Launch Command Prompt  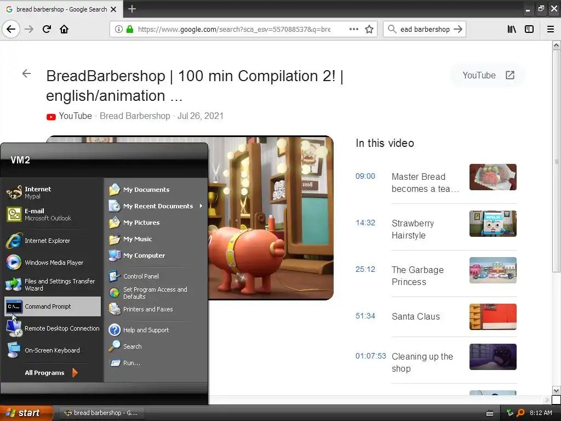point(53,306)
